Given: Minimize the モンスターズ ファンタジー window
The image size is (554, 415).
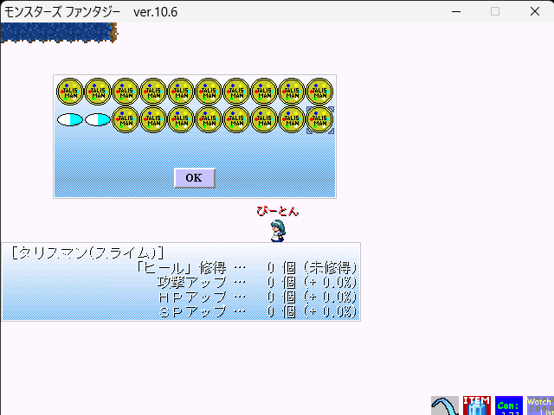Looking at the screenshot, I should [456, 11].
